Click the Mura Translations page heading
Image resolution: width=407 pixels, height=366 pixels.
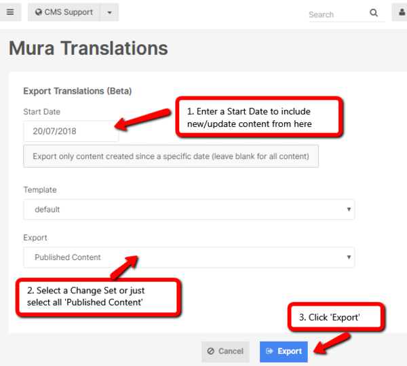(x=88, y=48)
